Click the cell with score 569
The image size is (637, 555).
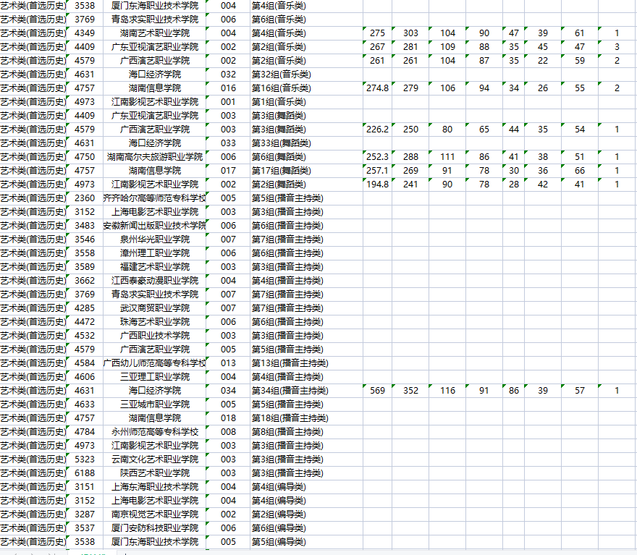(x=377, y=391)
